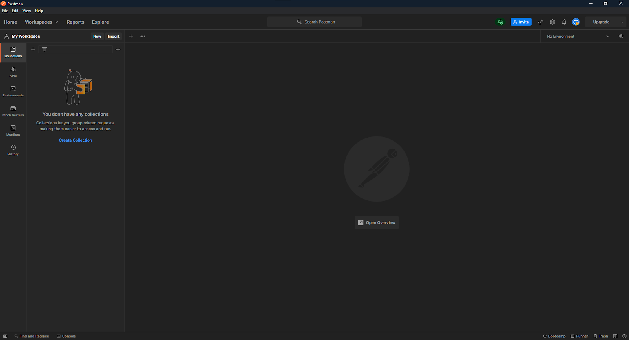
Task: Open Trash from status bar
Action: click(601, 336)
